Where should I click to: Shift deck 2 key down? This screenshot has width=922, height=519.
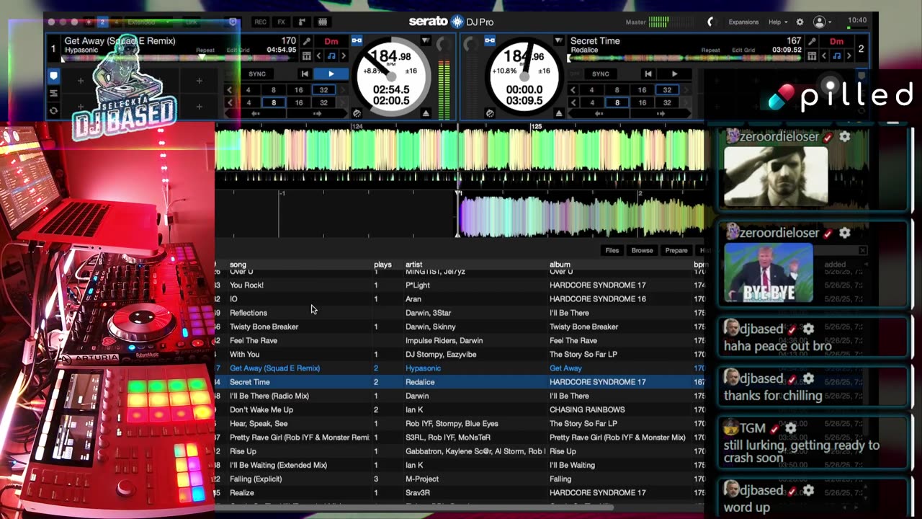point(825,56)
